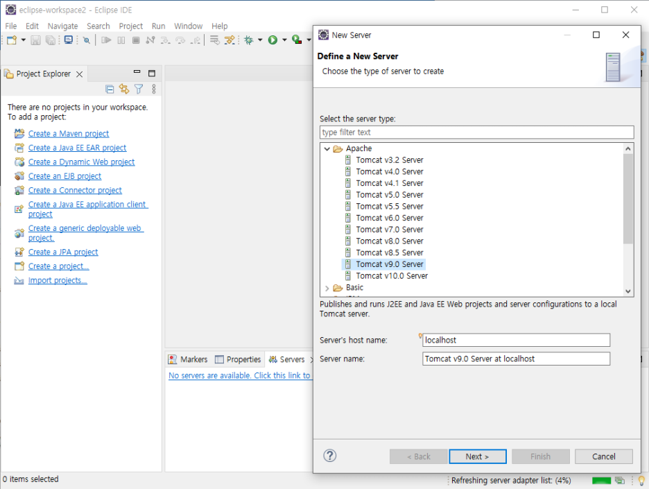649x489 pixels.
Task: Close the Project Explorer tab
Action: tap(80, 74)
